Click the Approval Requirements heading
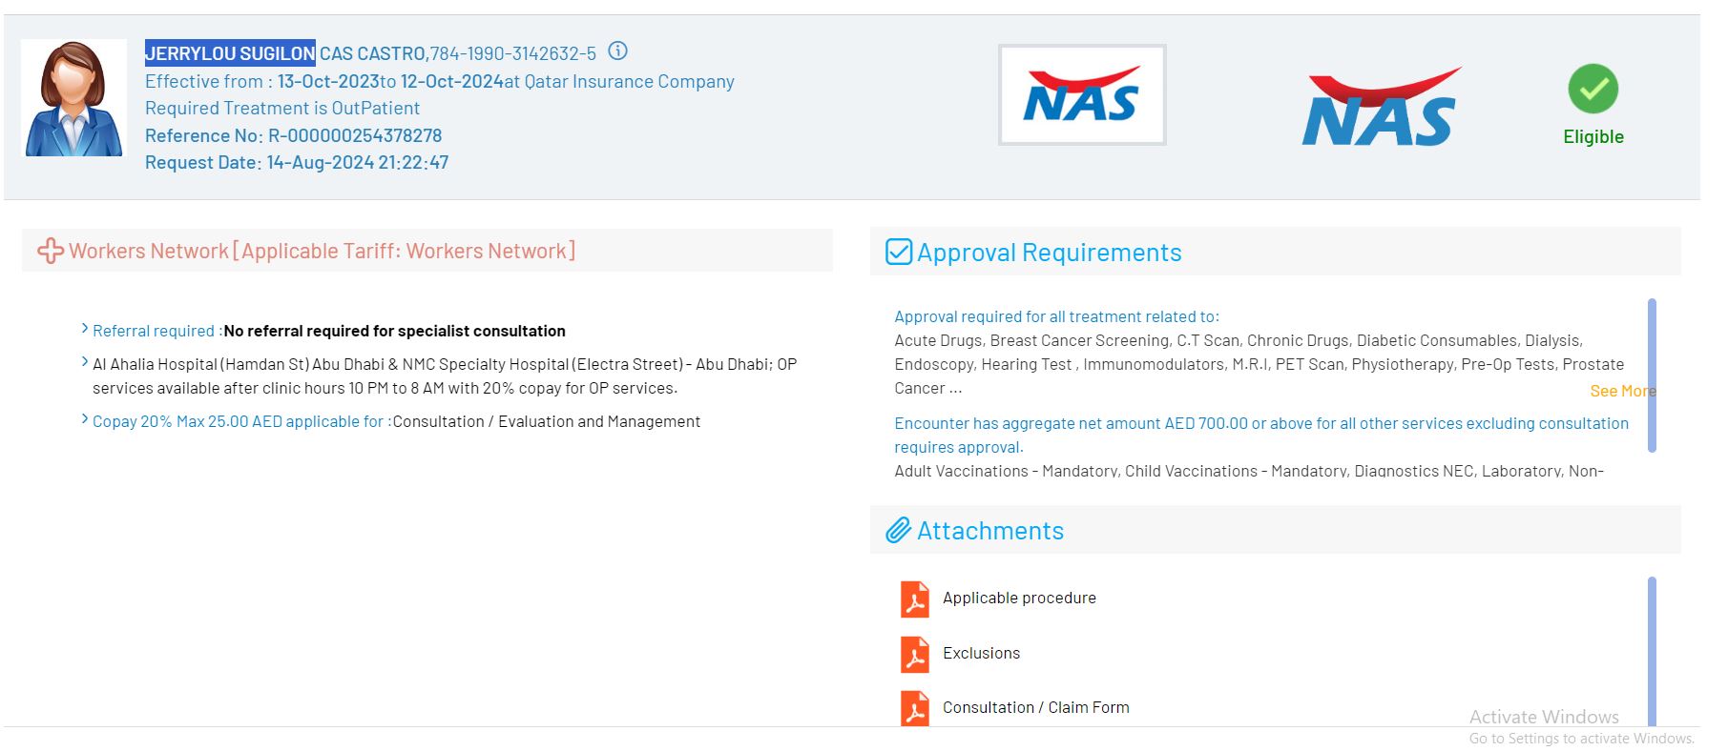This screenshot has height=751, width=1728. [1050, 253]
